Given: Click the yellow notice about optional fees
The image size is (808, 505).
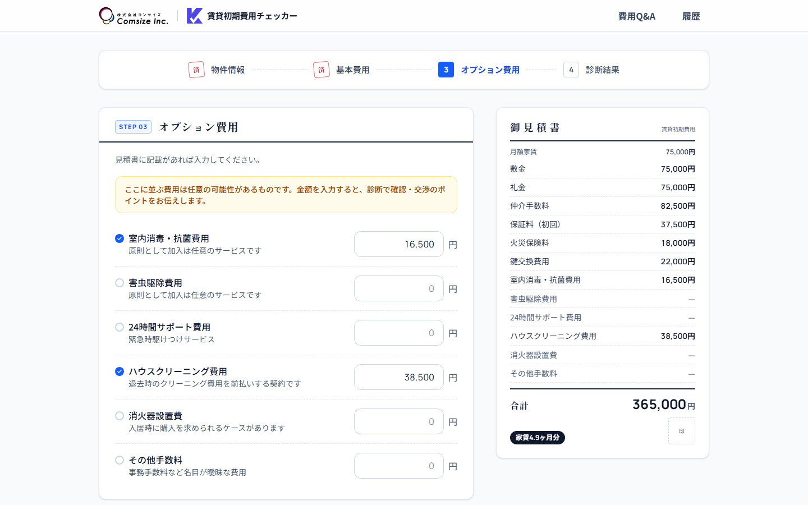Looking at the screenshot, I should pyautogui.click(x=286, y=195).
